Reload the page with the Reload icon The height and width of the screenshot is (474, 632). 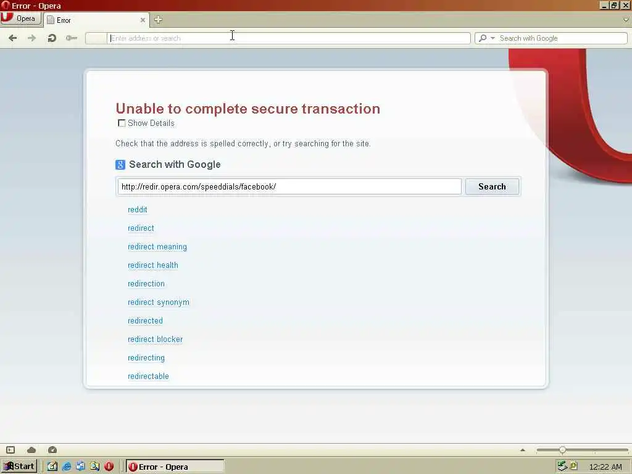coord(52,38)
